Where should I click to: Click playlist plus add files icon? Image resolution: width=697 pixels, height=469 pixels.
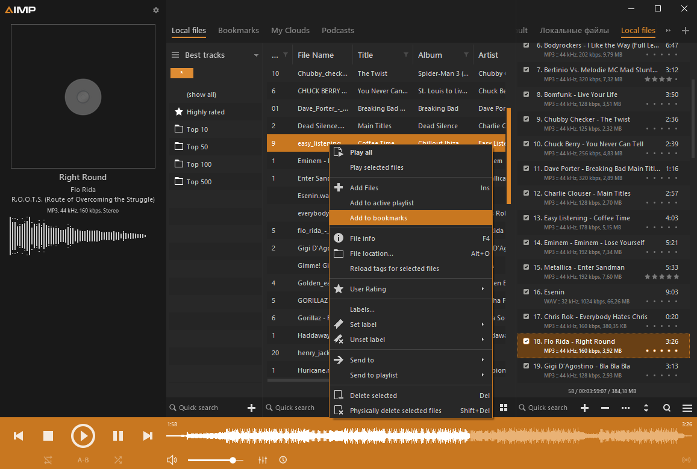[584, 408]
